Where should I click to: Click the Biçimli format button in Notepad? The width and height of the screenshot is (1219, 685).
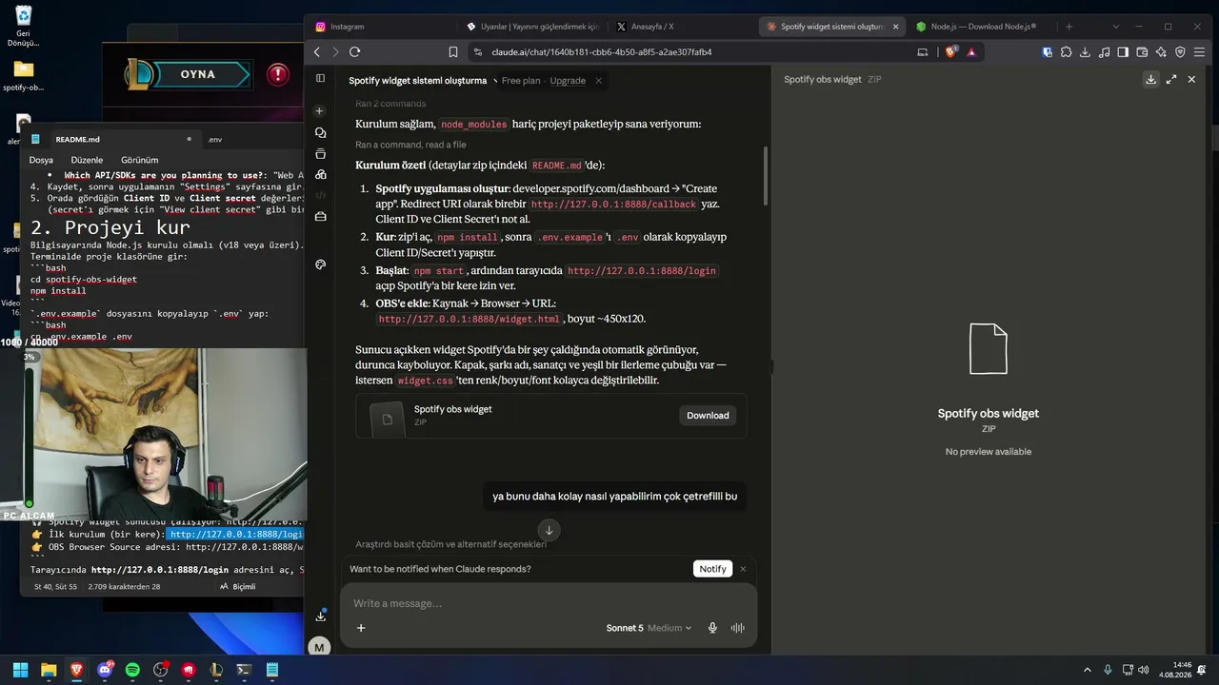238,587
